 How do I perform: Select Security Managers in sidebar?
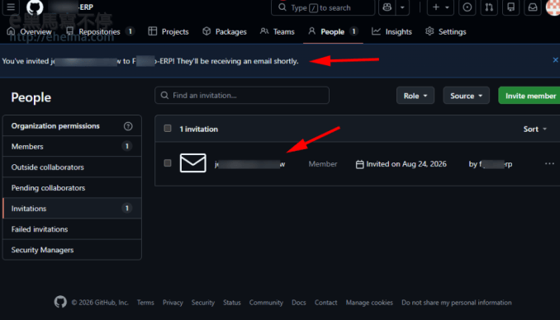[x=72, y=250]
